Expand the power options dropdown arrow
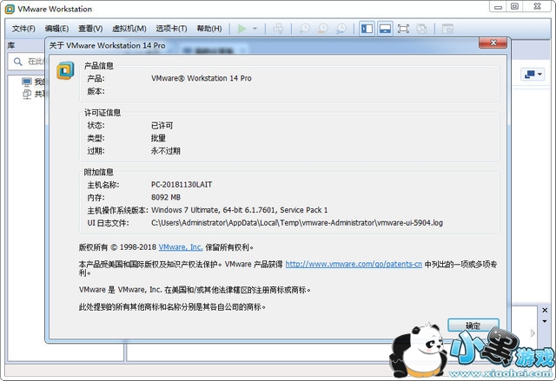This screenshot has width=556, height=381. (x=255, y=29)
